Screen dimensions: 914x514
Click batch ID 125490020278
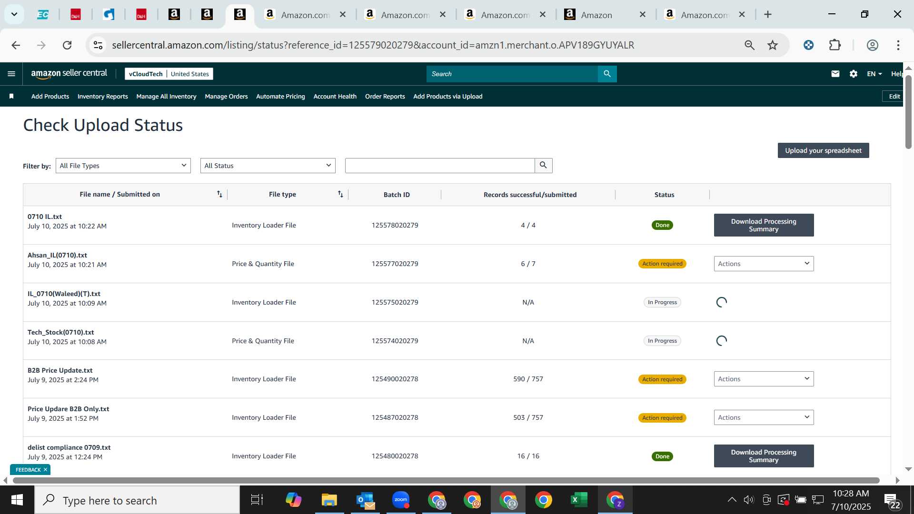395,379
